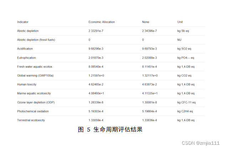
Task: Select the Acidification row label
Action: pyautogui.click(x=25, y=48)
